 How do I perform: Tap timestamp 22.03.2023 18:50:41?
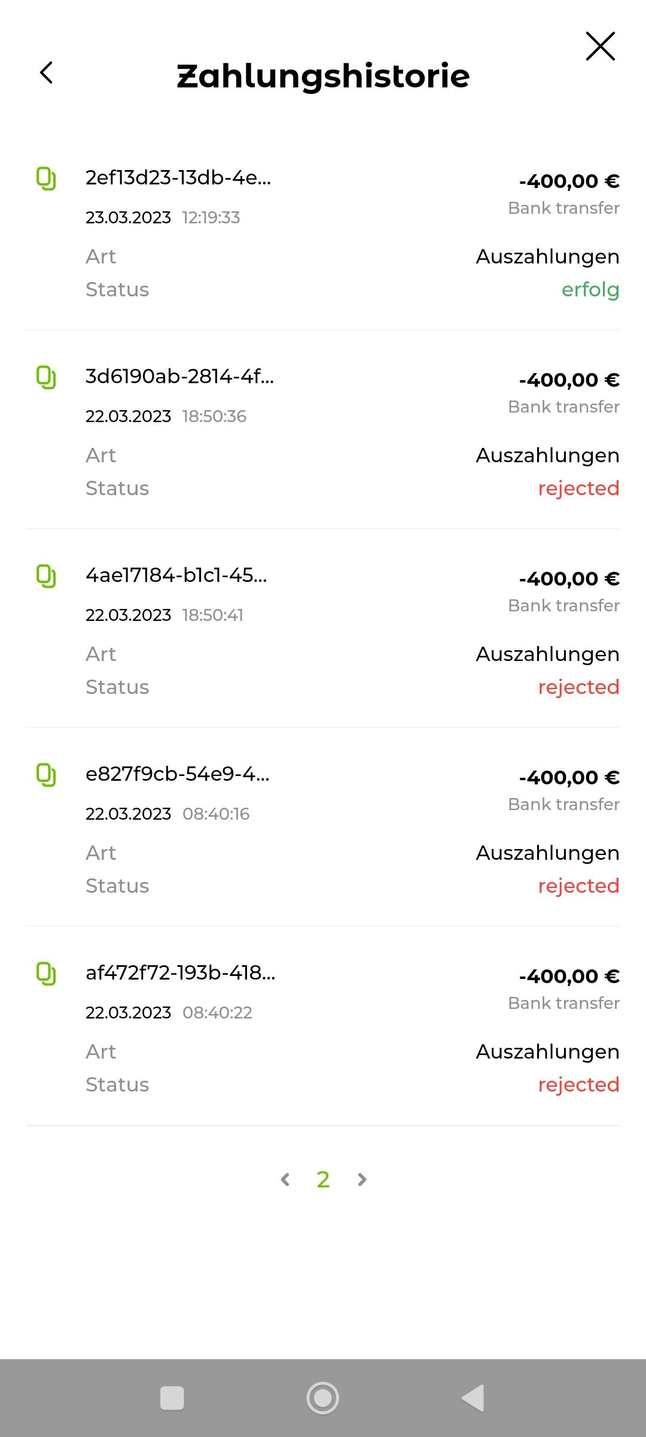[164, 615]
